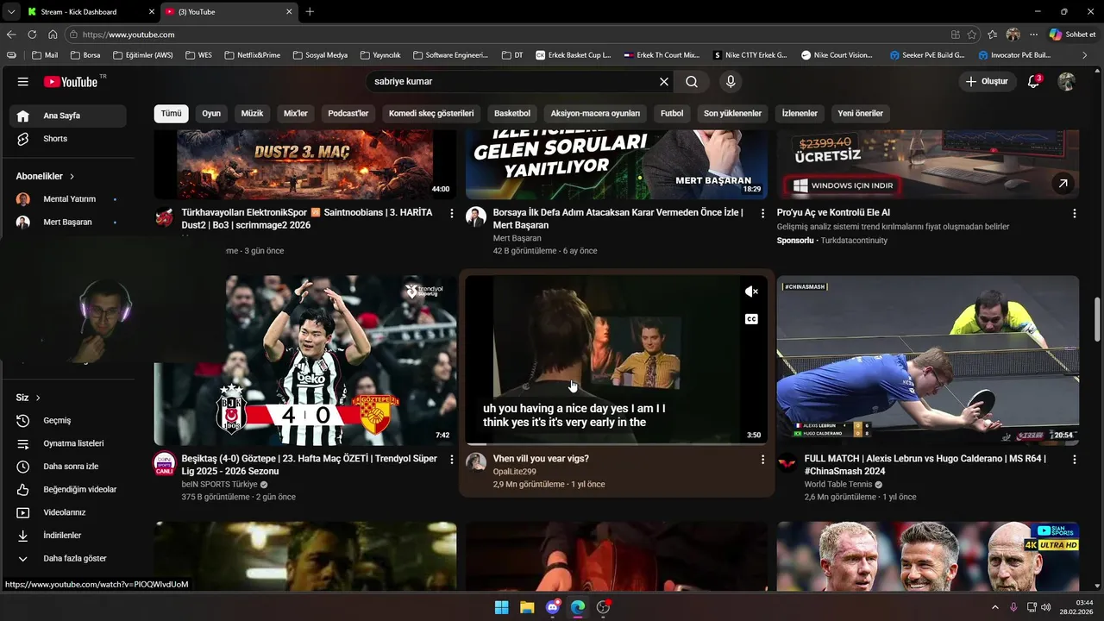
Task: Open YouTube notifications bell
Action: coord(1033,81)
